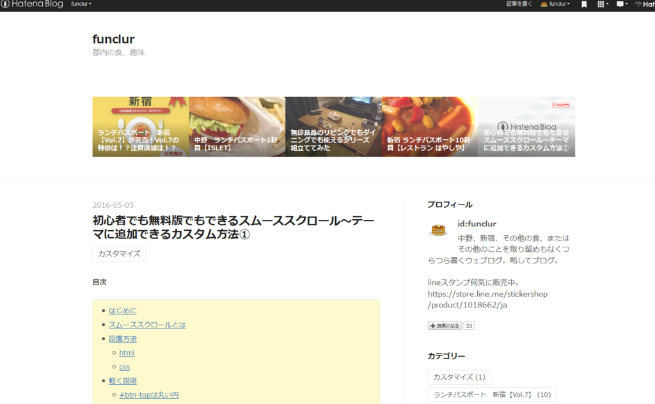This screenshot has width=655, height=404.
Task: Click the blog subtitle 都内の食、趣味
Action: [118, 52]
